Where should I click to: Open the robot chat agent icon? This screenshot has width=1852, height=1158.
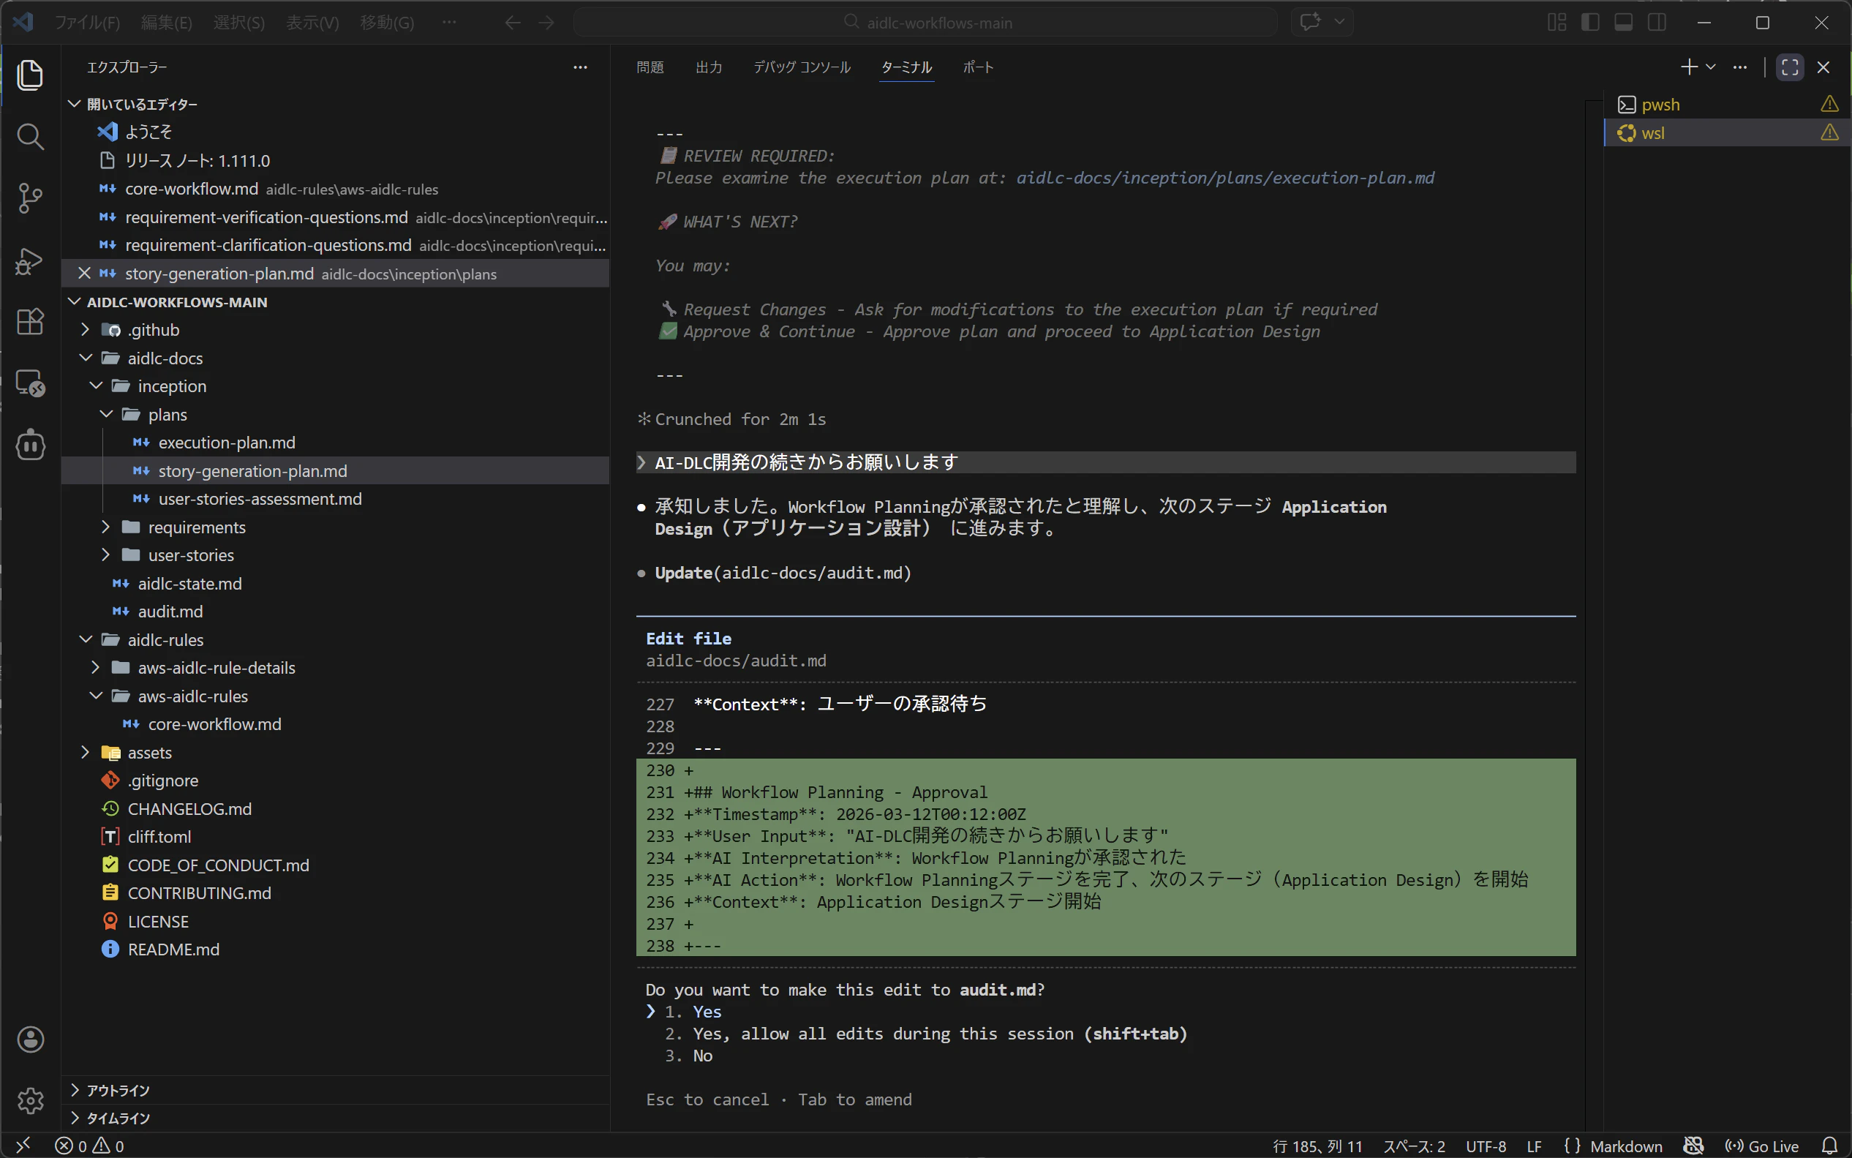coord(30,445)
